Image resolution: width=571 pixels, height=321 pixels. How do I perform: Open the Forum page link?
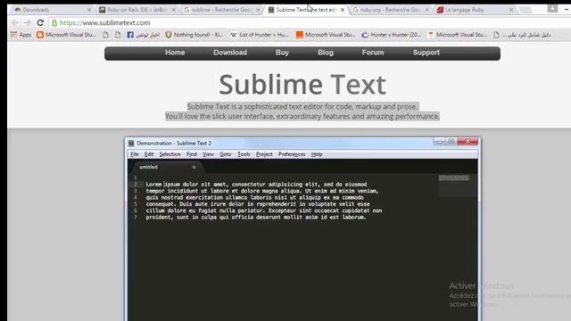[373, 53]
